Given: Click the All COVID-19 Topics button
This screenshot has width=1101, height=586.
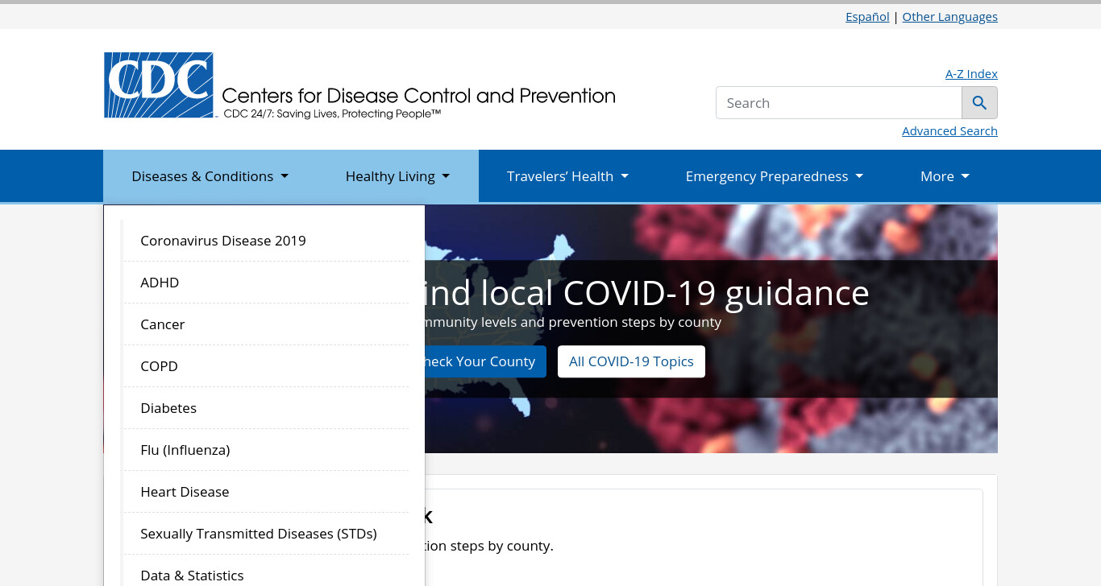Looking at the screenshot, I should [631, 361].
